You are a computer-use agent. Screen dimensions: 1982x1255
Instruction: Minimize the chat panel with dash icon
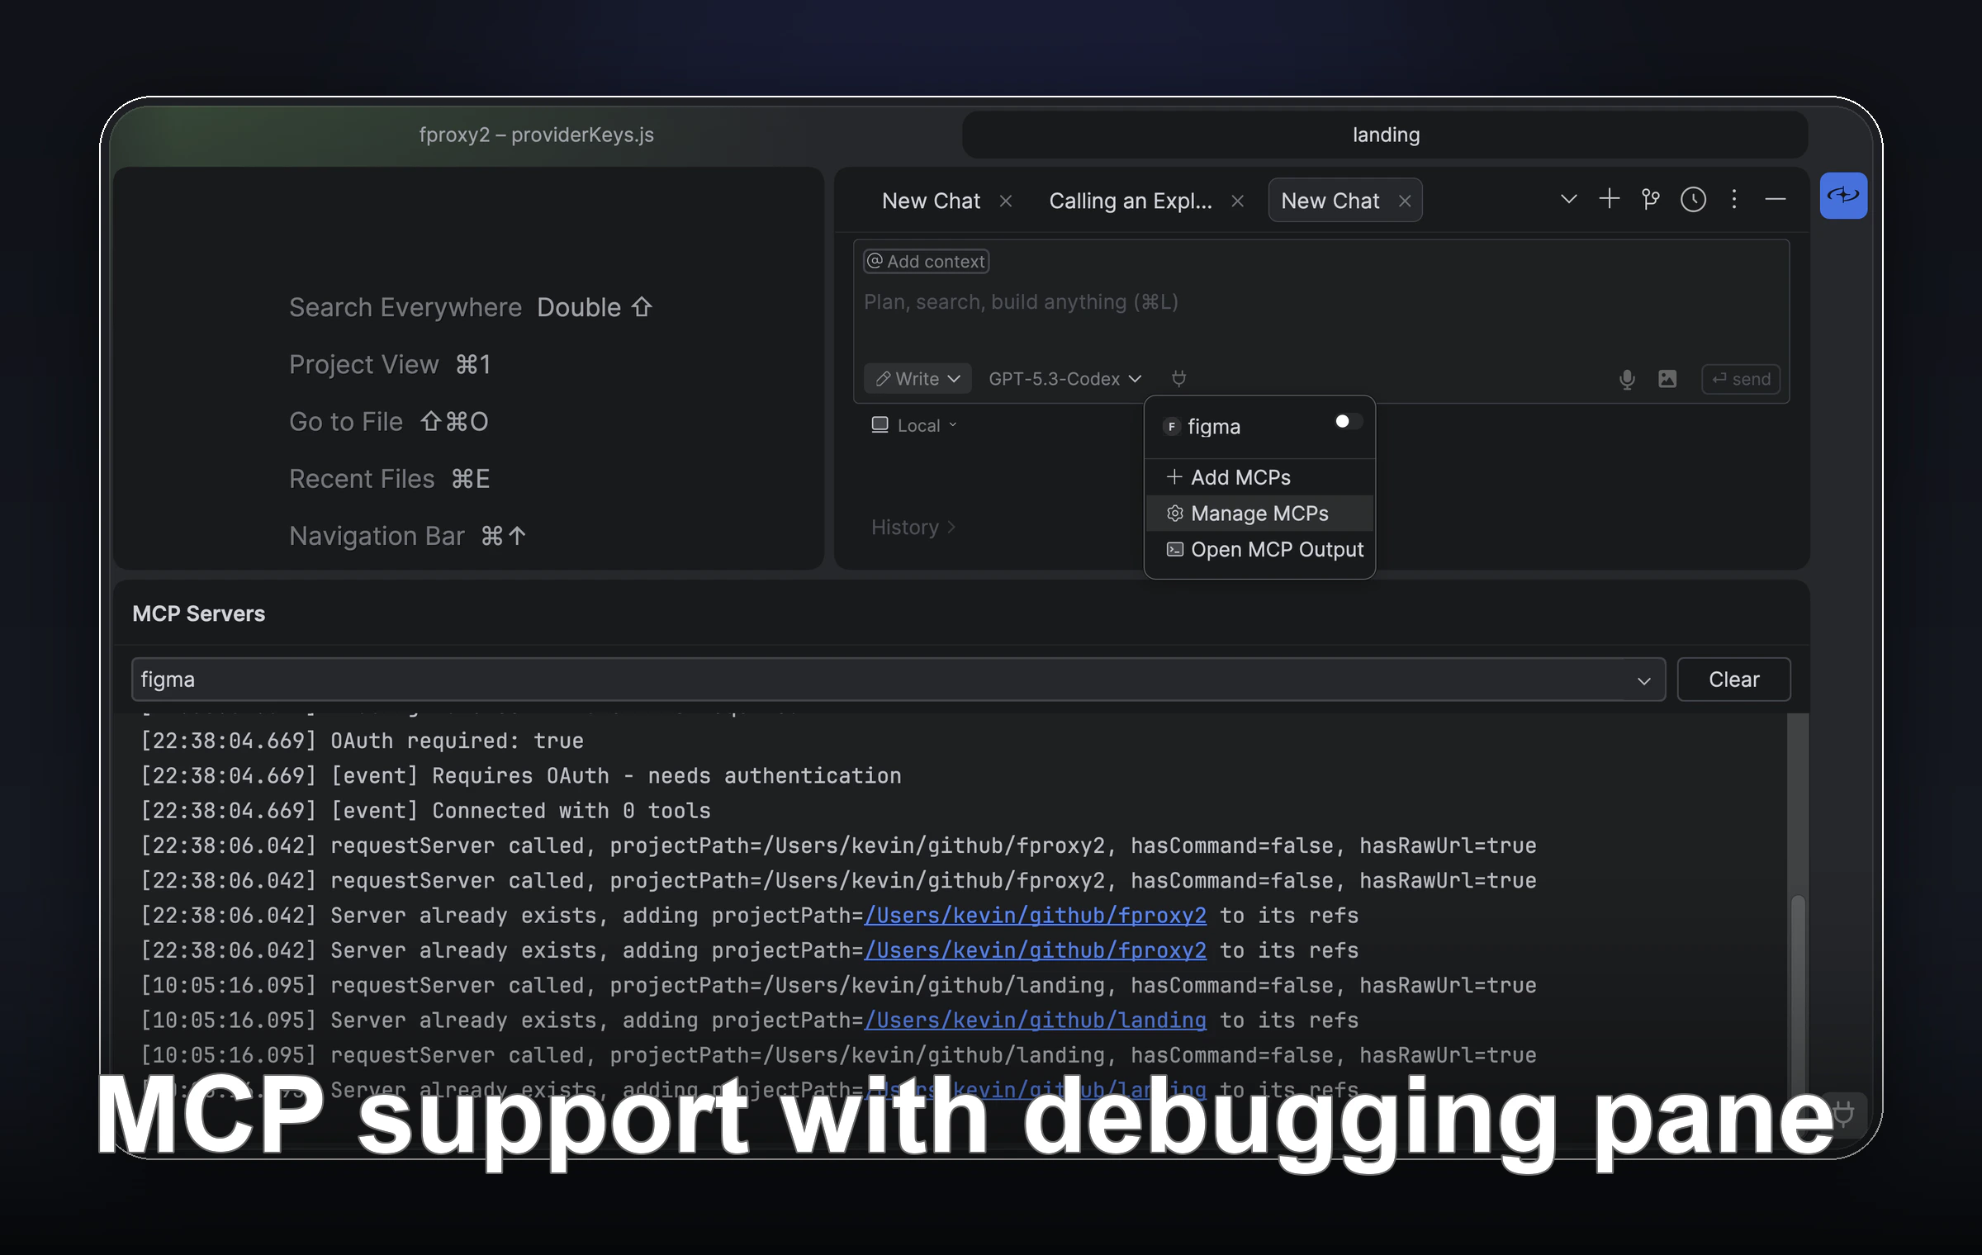click(x=1776, y=199)
